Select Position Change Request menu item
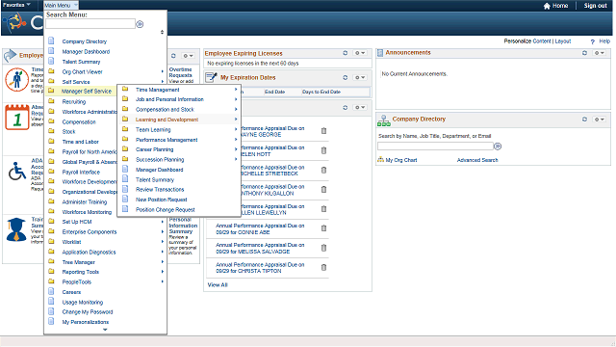This screenshot has height=347, width=616. 165,210
